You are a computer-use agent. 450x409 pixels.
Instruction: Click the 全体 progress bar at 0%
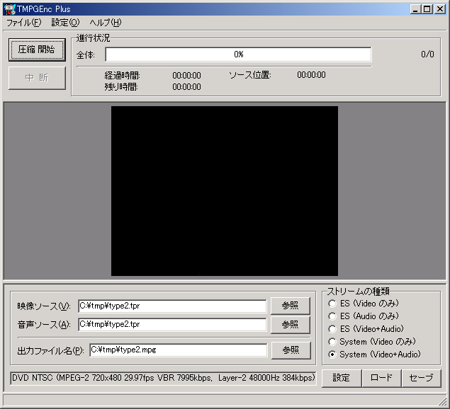point(238,54)
